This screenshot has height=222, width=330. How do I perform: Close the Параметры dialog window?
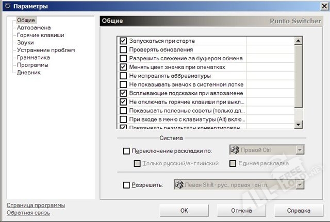click(320, 6)
